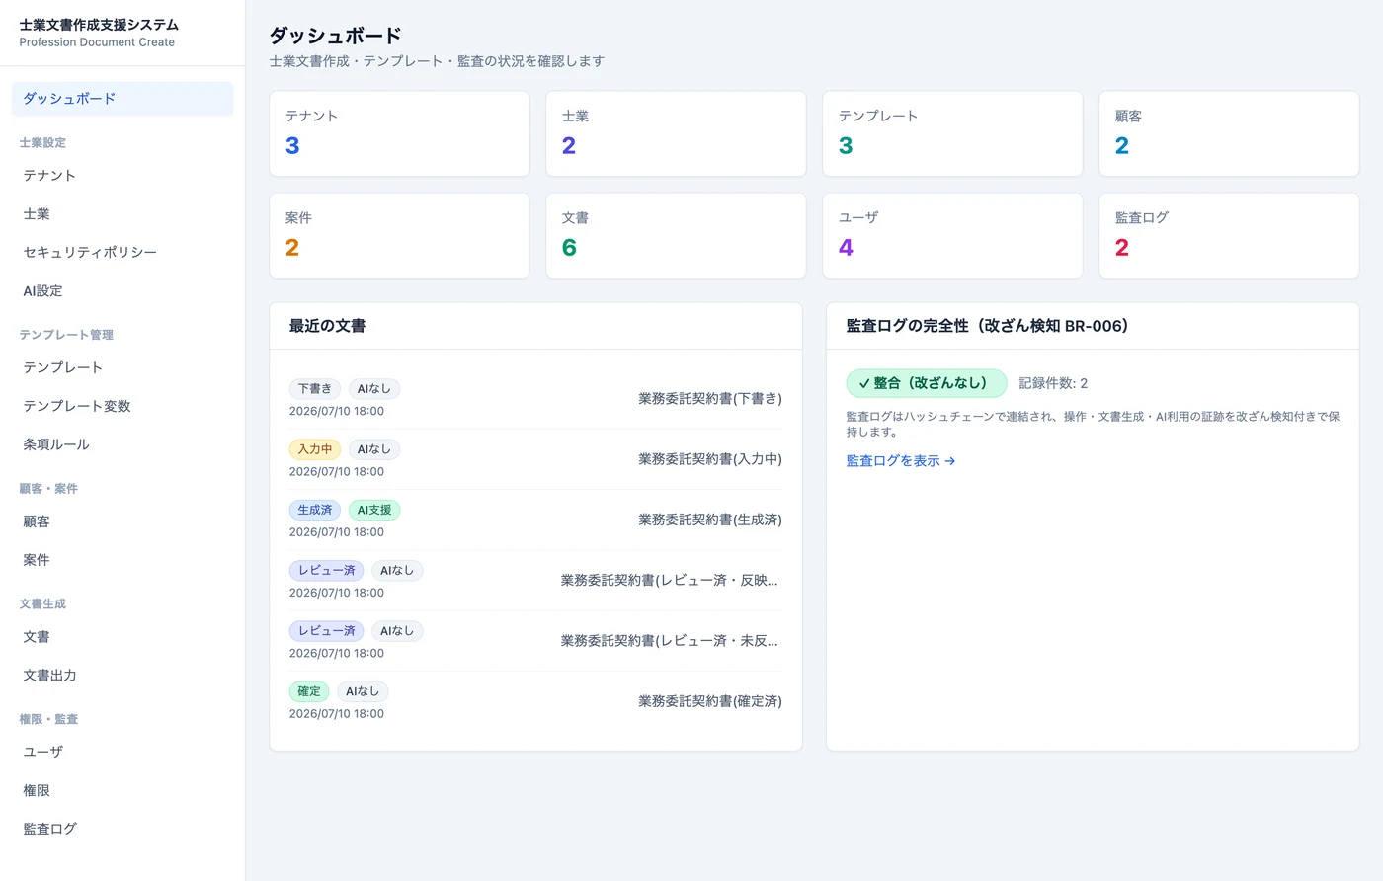Open the 士業 count card

[x=676, y=134]
